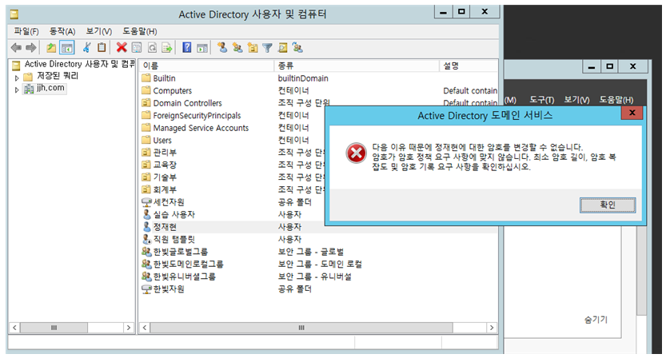Viewport: 666px width, 358px height.
Task: Create new organizational unit icon
Action: [x=253, y=48]
